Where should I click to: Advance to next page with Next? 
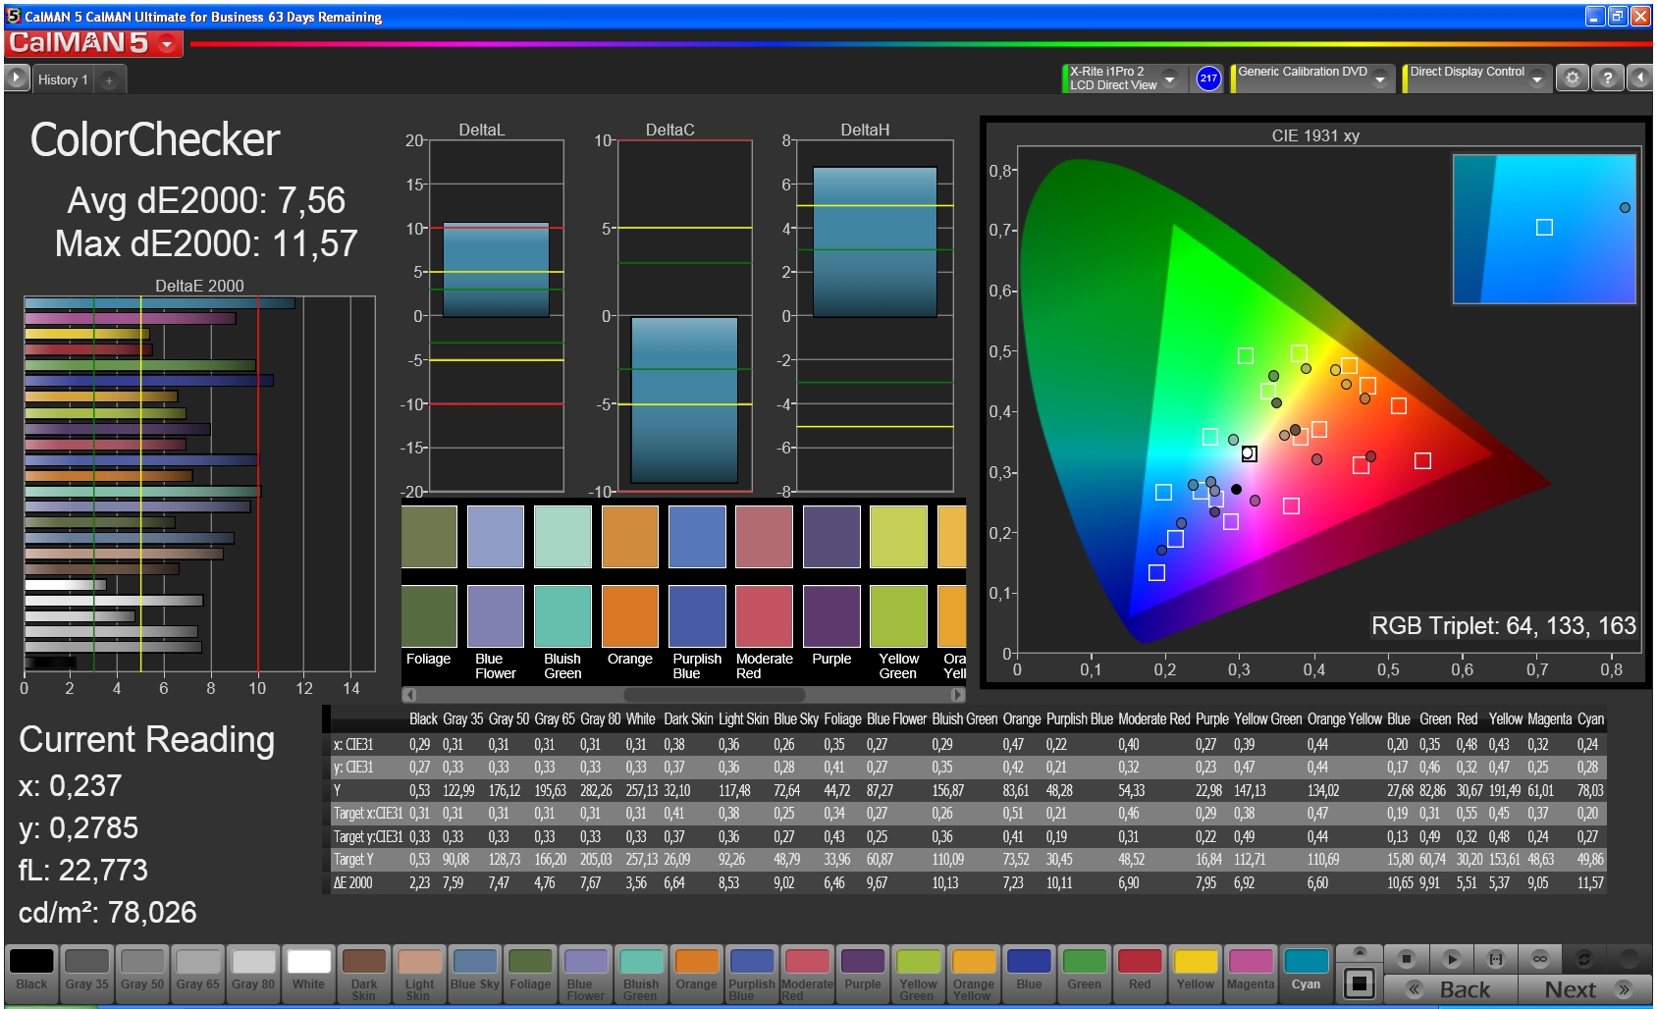1584,989
